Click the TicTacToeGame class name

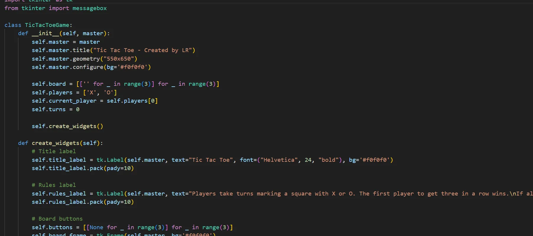47,25
